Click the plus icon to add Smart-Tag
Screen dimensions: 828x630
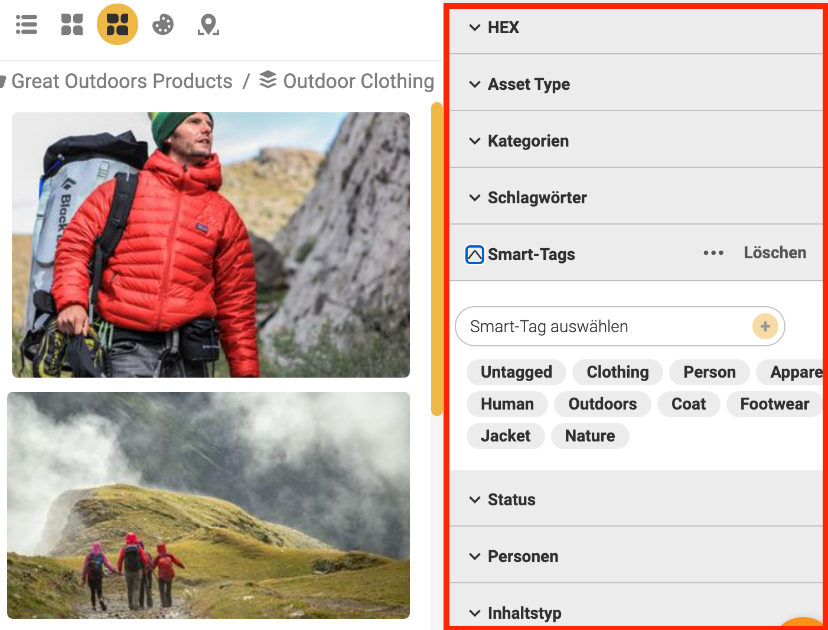tap(765, 326)
